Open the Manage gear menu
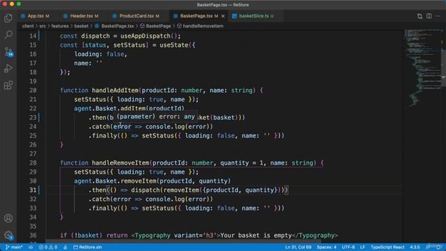The image size is (446, 251). (8, 236)
